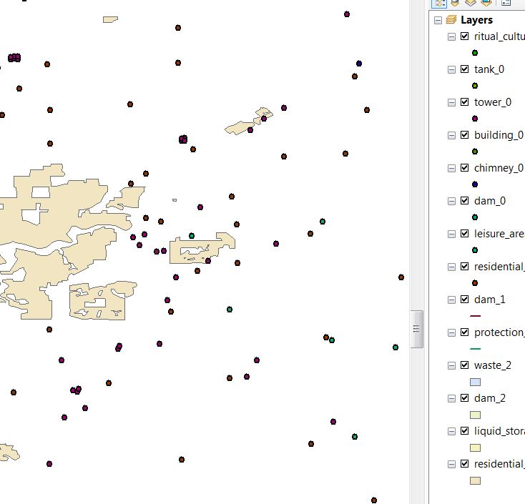Open table of contents Options button
525x504 pixels.
(506, 3)
